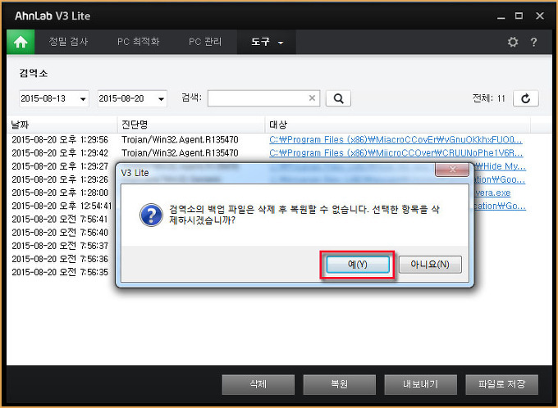Open the Hide My... target link
558x408 pixels.
click(501, 166)
